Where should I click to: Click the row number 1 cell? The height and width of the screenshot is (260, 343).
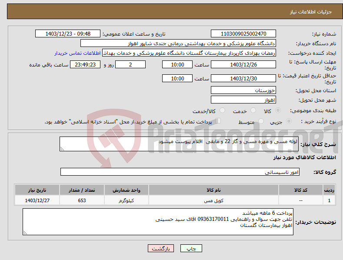point(329,200)
